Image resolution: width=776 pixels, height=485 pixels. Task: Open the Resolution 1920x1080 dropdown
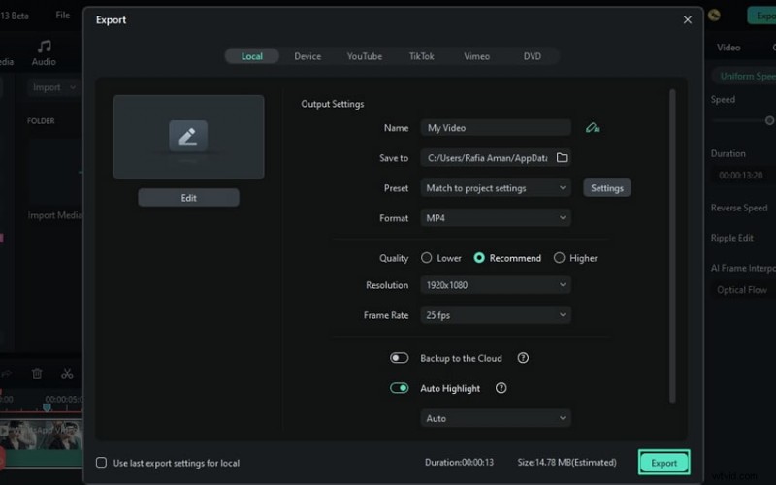pos(496,285)
